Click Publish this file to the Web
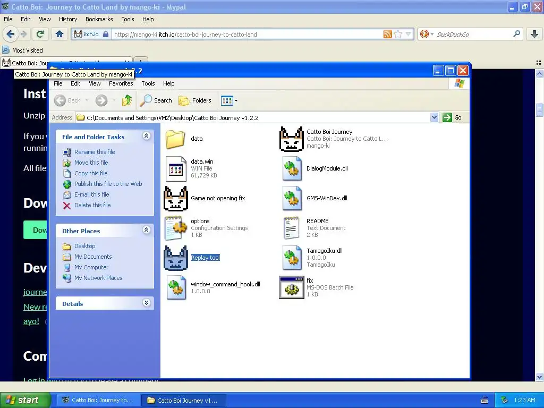The height and width of the screenshot is (408, 544). coord(108,184)
